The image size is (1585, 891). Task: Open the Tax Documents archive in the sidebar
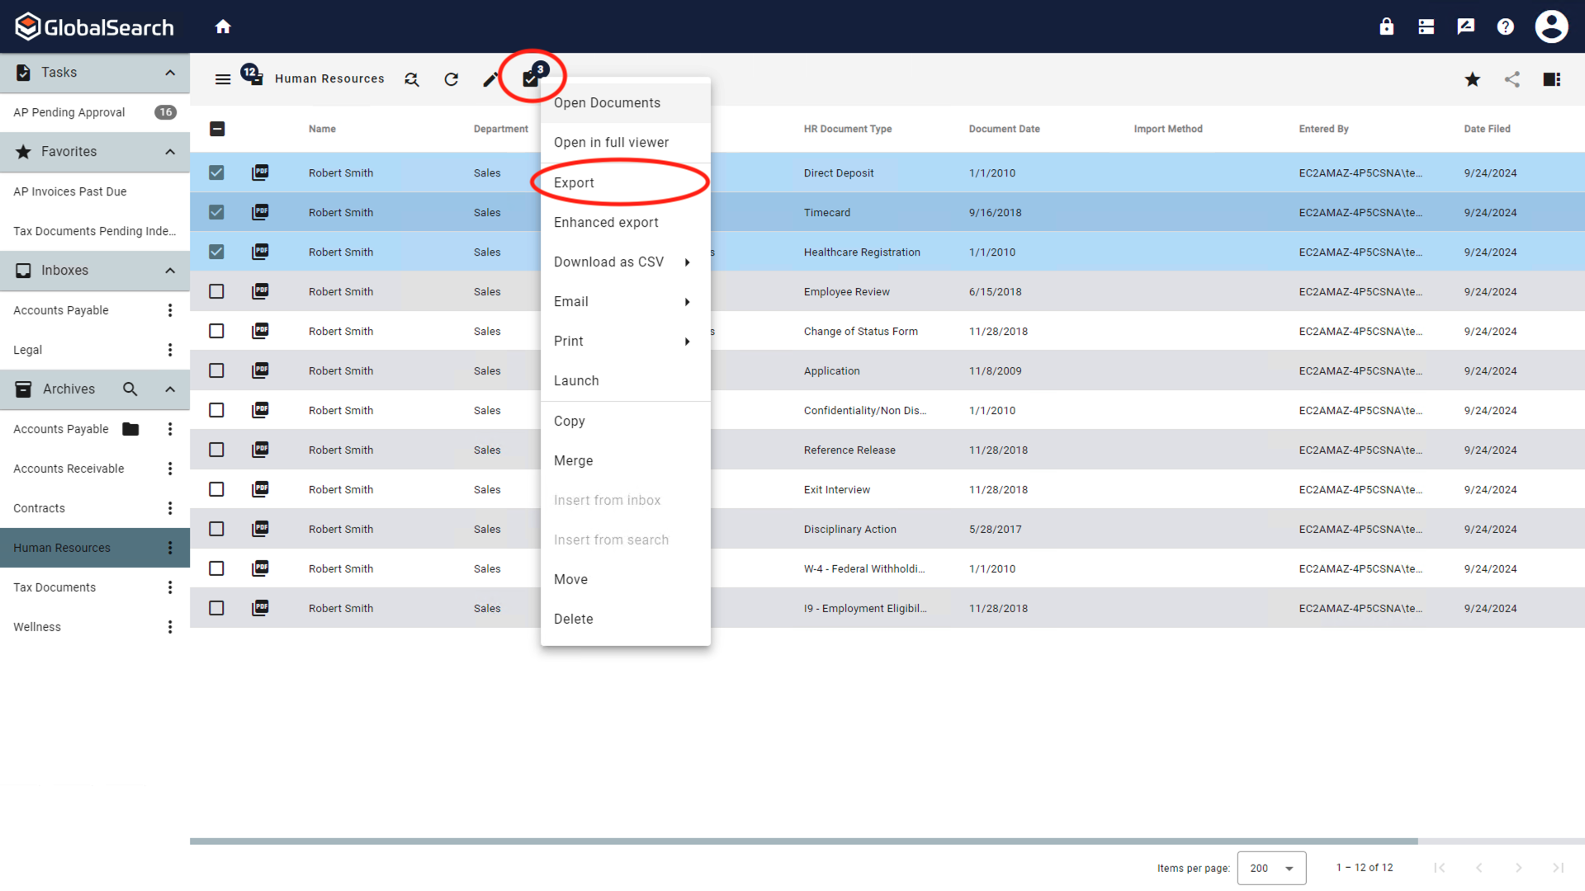click(54, 587)
